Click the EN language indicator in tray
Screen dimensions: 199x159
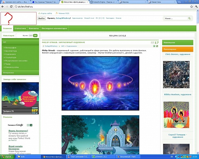coord(172,157)
